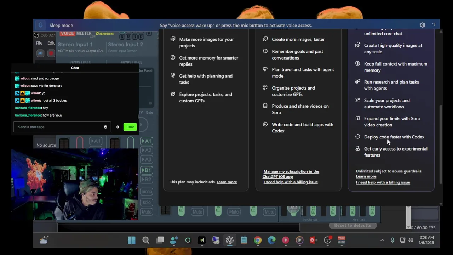This screenshot has height=255, width=453.
Task: Show hidden system tray icons chevron
Action: pos(382,240)
